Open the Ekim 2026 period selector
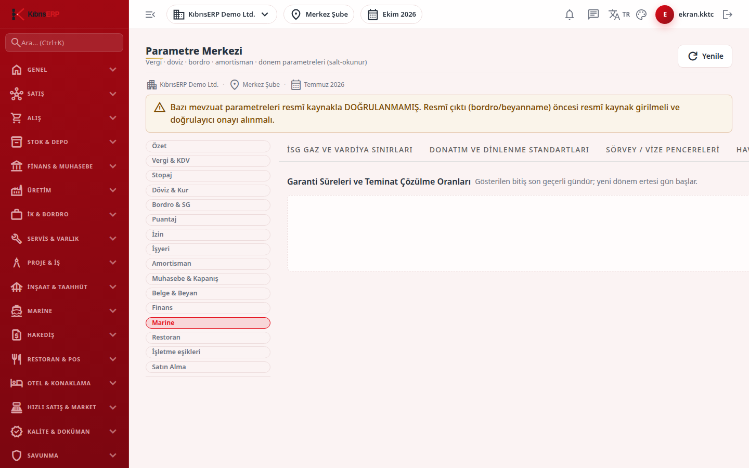The height and width of the screenshot is (468, 749). (x=391, y=15)
